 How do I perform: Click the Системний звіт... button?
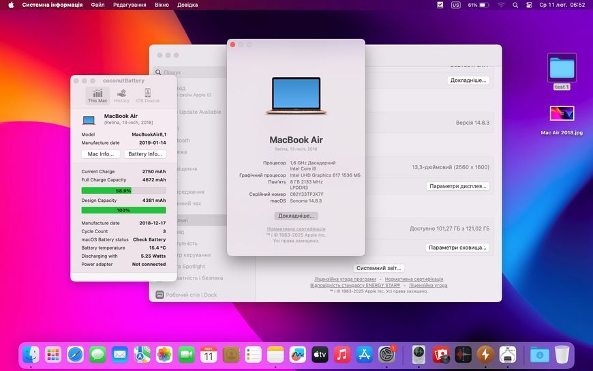[x=378, y=268]
